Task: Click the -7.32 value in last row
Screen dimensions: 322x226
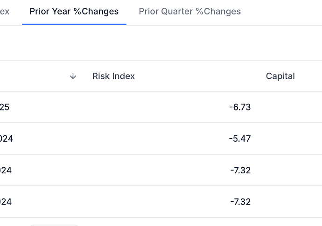Action: [240, 202]
